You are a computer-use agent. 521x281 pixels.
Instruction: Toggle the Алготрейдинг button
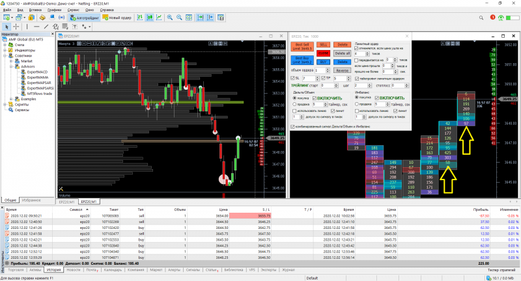tap(85, 18)
